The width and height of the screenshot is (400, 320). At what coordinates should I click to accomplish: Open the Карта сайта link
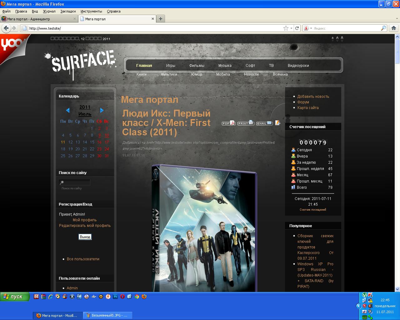tap(308, 108)
